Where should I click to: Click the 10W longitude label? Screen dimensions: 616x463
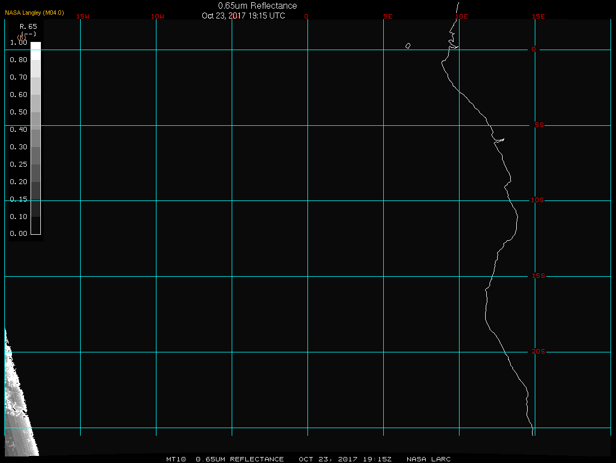pyautogui.click(x=158, y=16)
